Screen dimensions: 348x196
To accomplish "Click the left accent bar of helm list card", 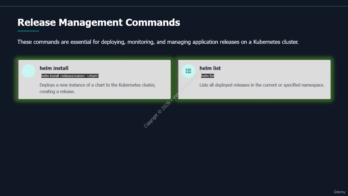I will [178, 79].
